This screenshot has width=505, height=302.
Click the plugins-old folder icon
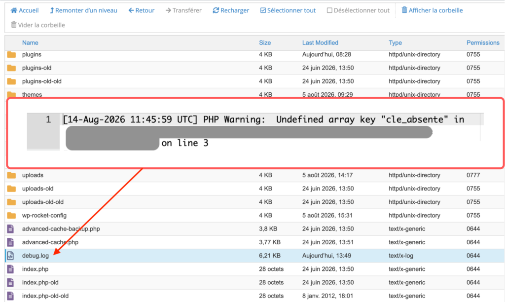pos(11,68)
